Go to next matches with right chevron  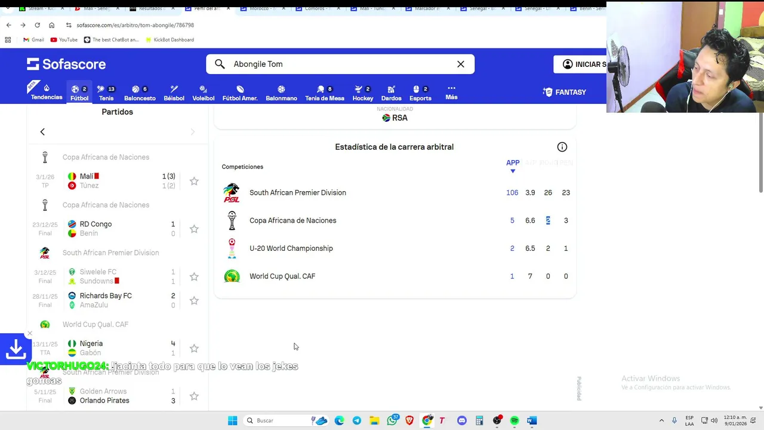pyautogui.click(x=192, y=131)
